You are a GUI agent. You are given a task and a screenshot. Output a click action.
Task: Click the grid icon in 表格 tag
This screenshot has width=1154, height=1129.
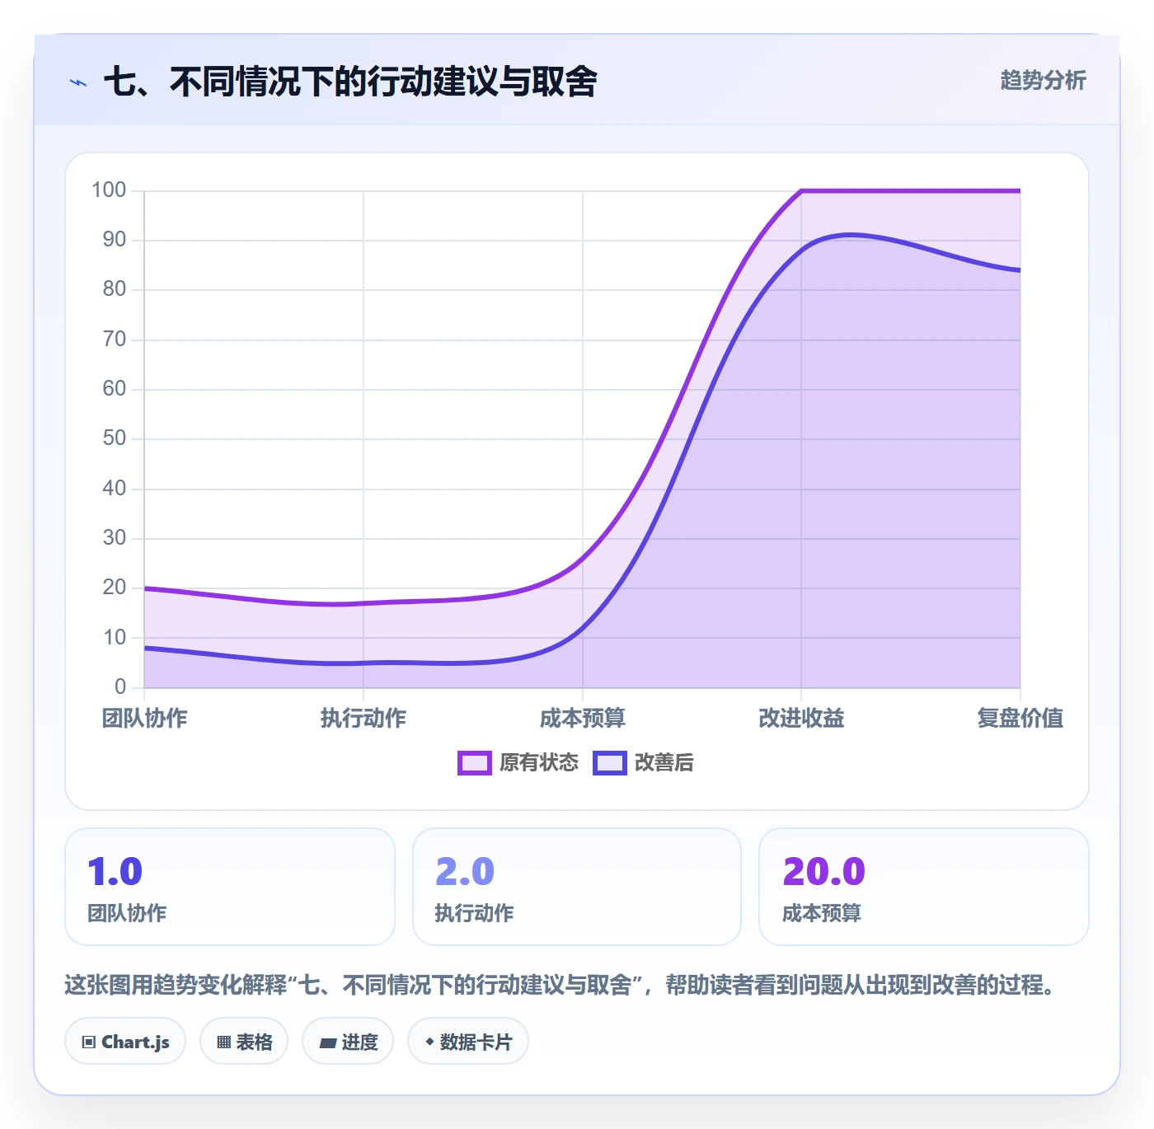click(x=223, y=1042)
